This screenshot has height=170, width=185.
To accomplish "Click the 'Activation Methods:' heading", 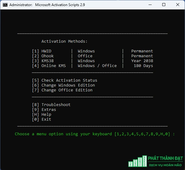I will pos(64,41).
